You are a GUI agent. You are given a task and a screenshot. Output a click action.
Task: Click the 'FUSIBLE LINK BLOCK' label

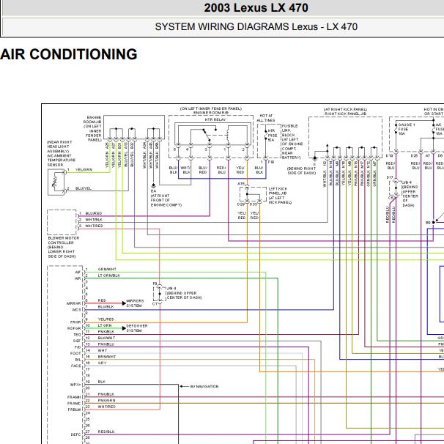pos(289,130)
